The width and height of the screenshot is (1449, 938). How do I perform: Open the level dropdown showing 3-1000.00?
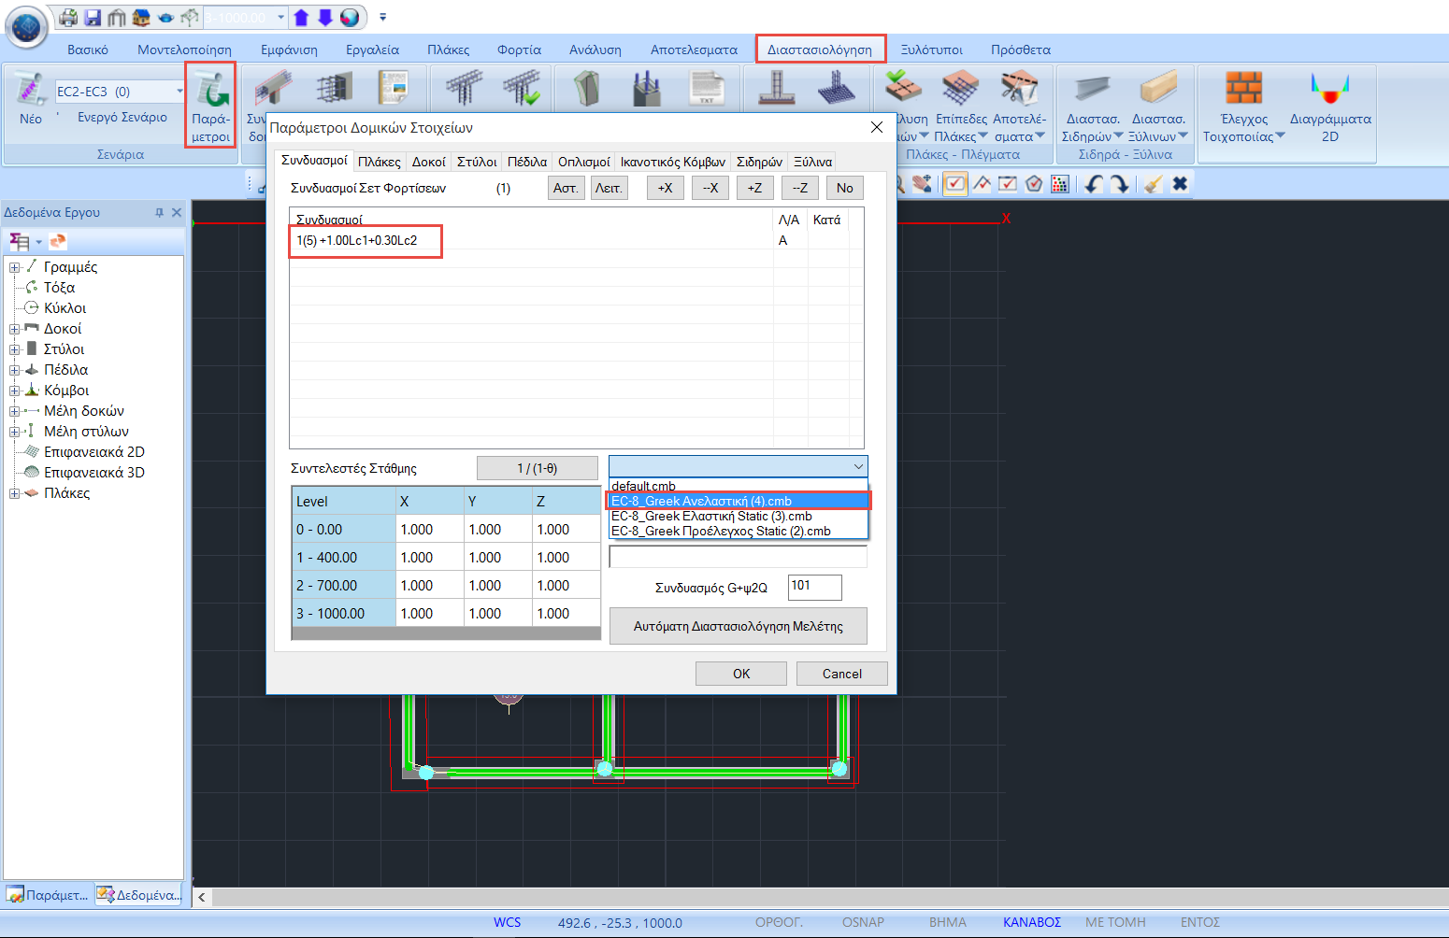click(x=280, y=17)
